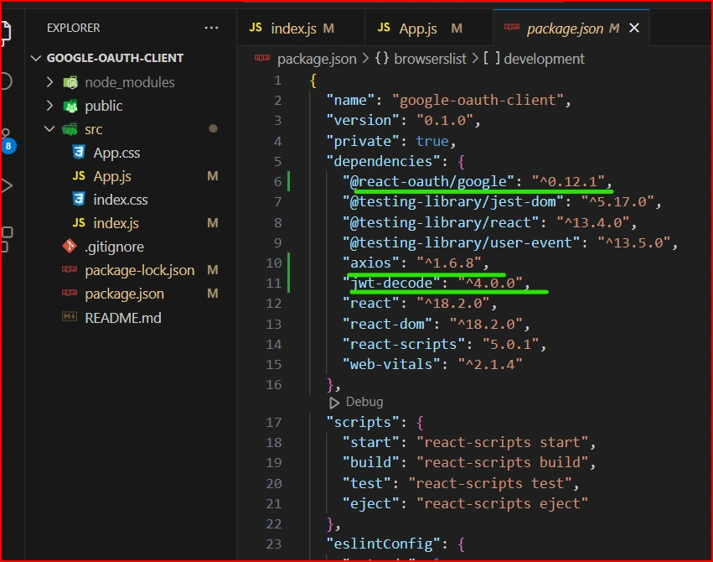Open the Explorer files activity bar icon

tap(6, 33)
